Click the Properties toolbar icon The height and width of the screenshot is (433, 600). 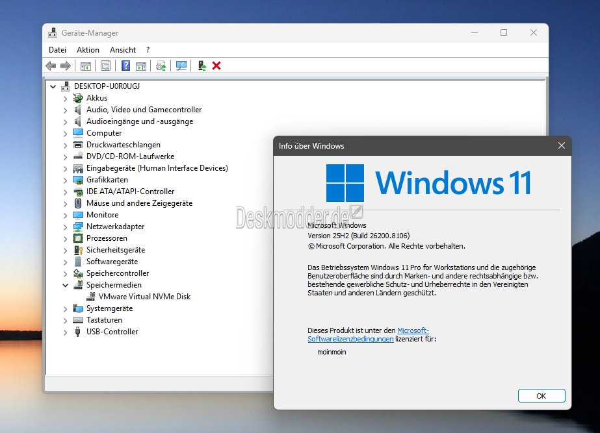(x=105, y=66)
